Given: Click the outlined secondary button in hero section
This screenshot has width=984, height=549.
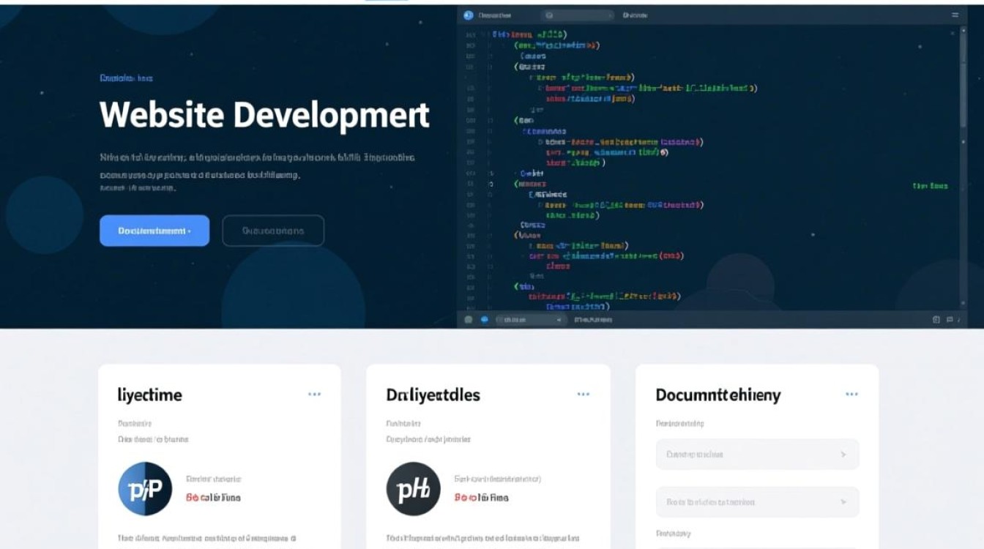Looking at the screenshot, I should (x=273, y=231).
